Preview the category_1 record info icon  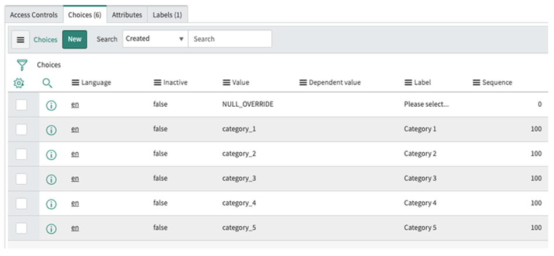click(x=51, y=129)
